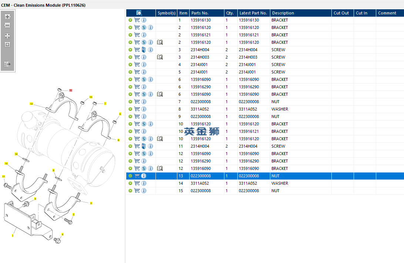Image resolution: width=404 pixels, height=263 pixels.
Task: Click symbol lookup icon in 2314H003 row
Action: click(160, 57)
